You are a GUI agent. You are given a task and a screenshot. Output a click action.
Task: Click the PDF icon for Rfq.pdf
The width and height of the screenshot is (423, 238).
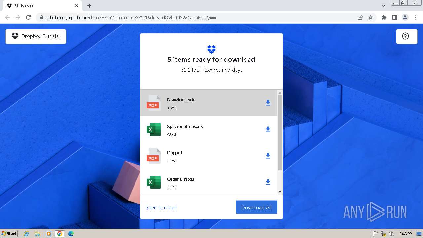pos(154,156)
